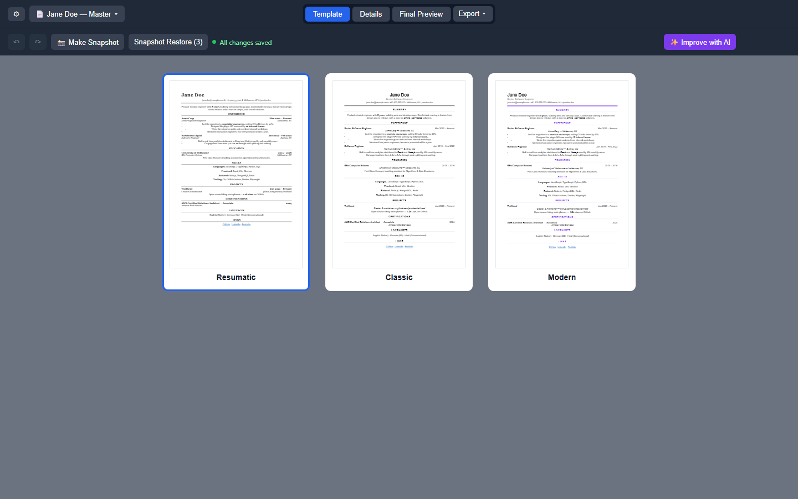Screen dimensions: 798x499
Task: Click the camera icon in Make Snapshot
Action: 61,43
